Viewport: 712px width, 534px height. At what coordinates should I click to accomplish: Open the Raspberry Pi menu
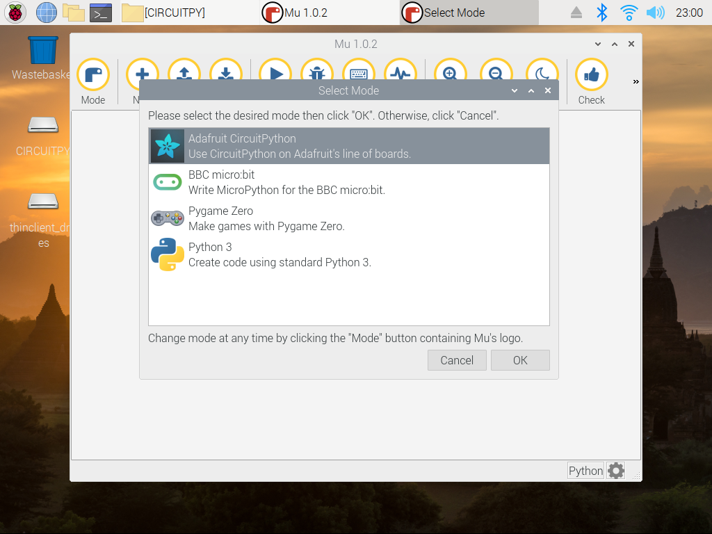15,13
